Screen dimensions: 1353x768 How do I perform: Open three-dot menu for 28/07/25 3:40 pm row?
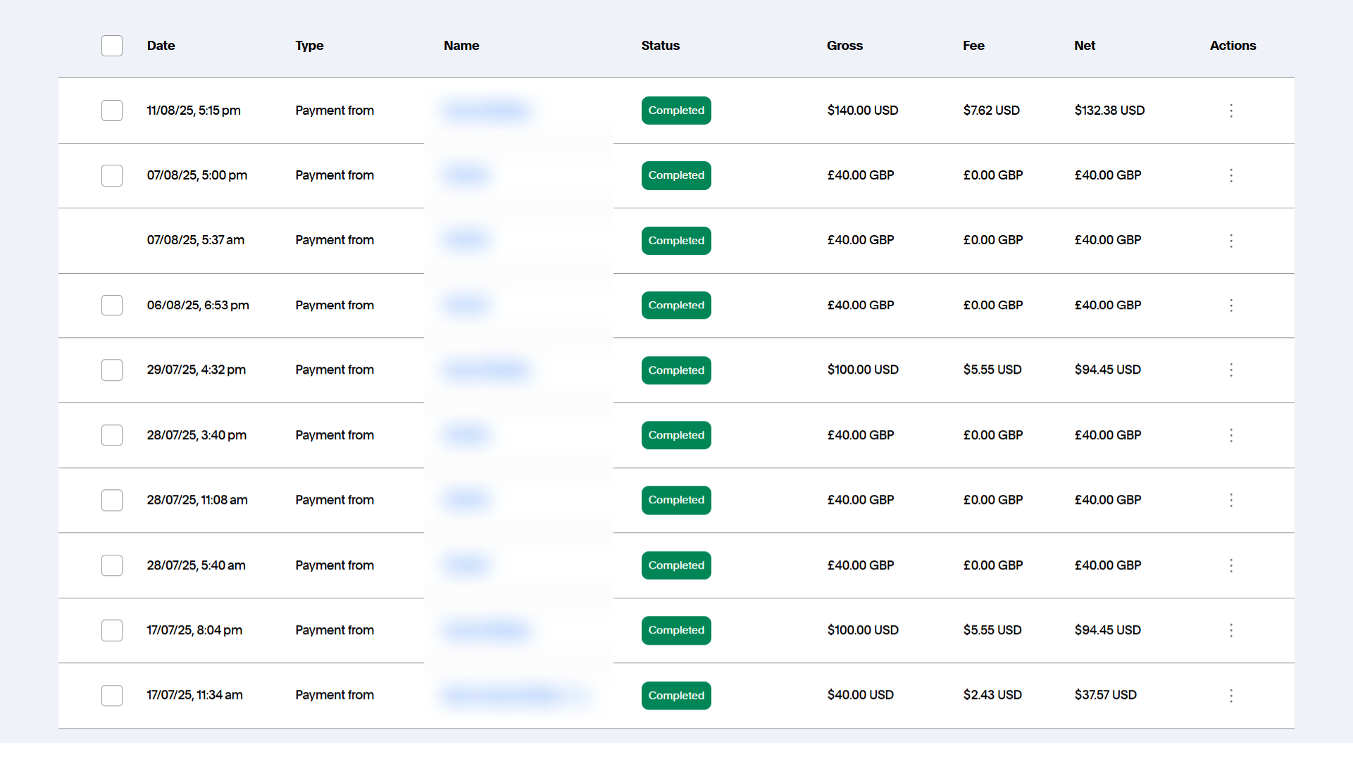click(x=1230, y=435)
